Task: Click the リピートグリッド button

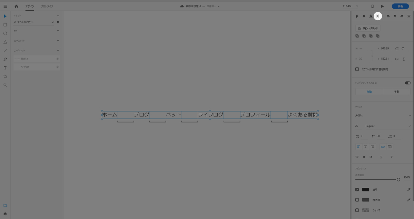Action: click(x=367, y=28)
